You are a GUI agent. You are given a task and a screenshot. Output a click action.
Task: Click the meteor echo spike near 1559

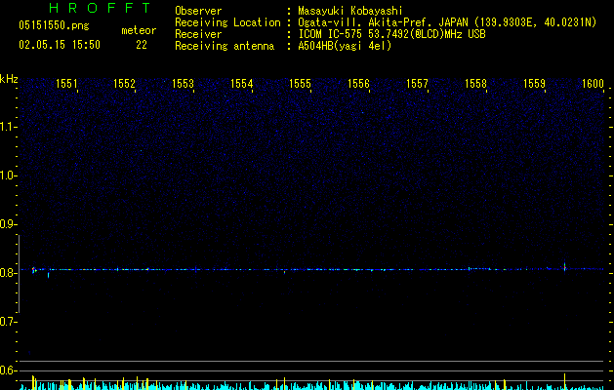564,266
